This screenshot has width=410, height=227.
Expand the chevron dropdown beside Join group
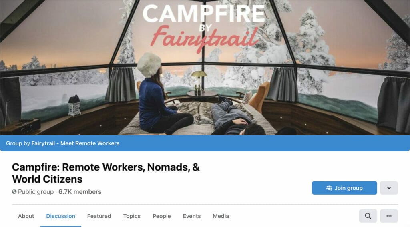tap(389, 188)
